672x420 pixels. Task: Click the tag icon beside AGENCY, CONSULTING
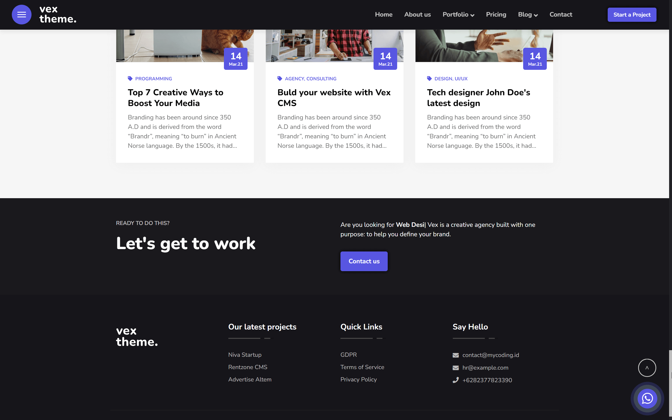pos(280,78)
